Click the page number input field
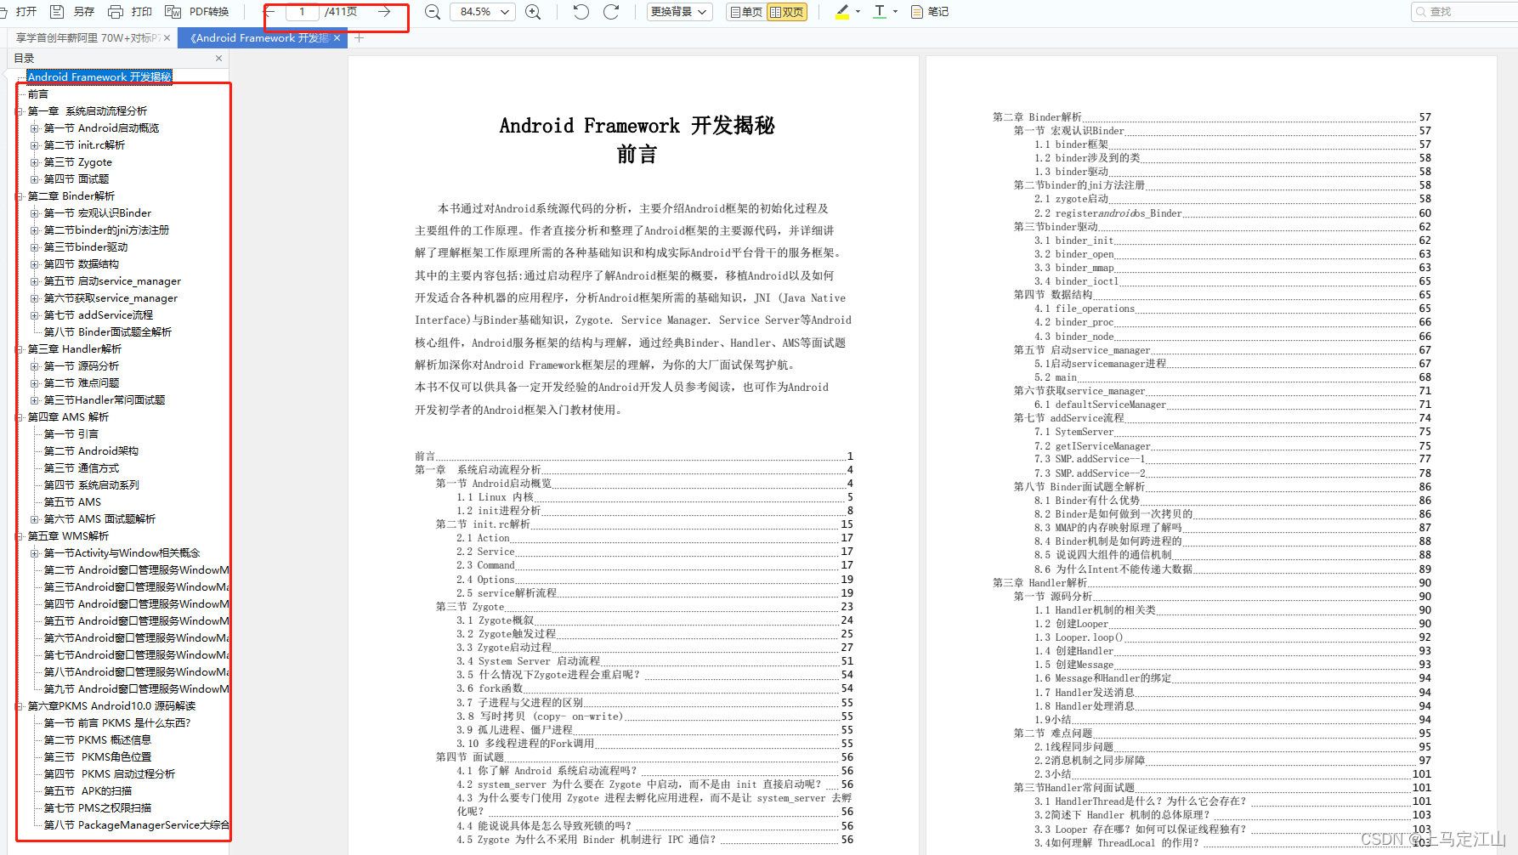 (x=302, y=12)
